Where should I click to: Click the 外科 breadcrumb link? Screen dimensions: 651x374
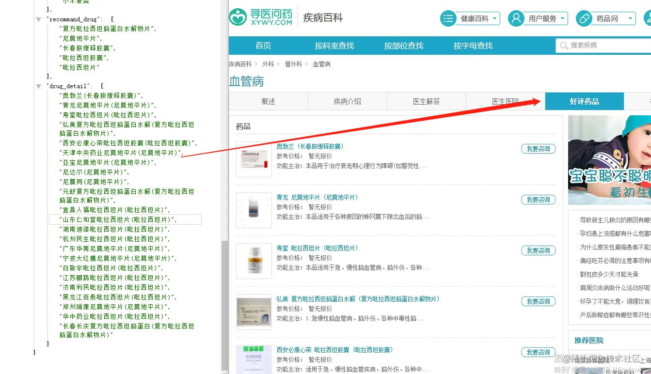pyautogui.click(x=268, y=64)
